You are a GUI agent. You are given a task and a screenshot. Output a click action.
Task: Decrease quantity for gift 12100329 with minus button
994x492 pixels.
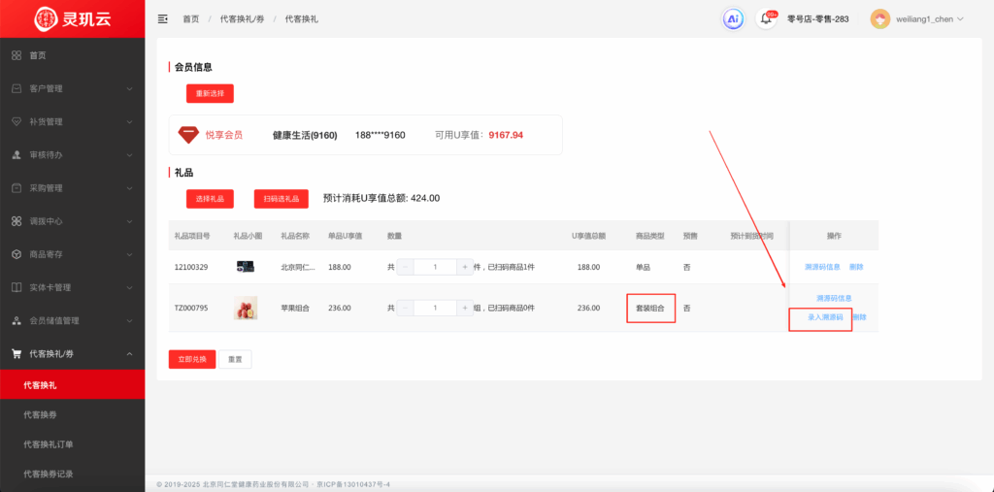pos(406,266)
